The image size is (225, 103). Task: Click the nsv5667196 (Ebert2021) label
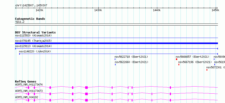click(x=195, y=62)
